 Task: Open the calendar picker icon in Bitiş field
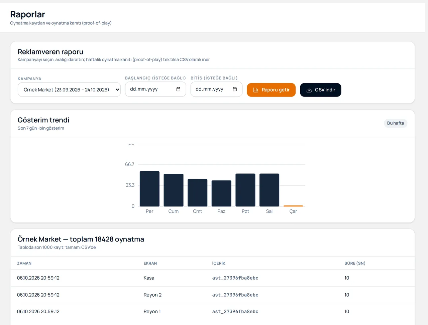click(x=235, y=89)
